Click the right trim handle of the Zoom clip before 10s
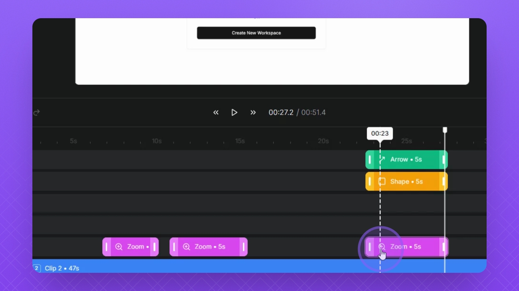The width and height of the screenshot is (519, 291). point(155,247)
